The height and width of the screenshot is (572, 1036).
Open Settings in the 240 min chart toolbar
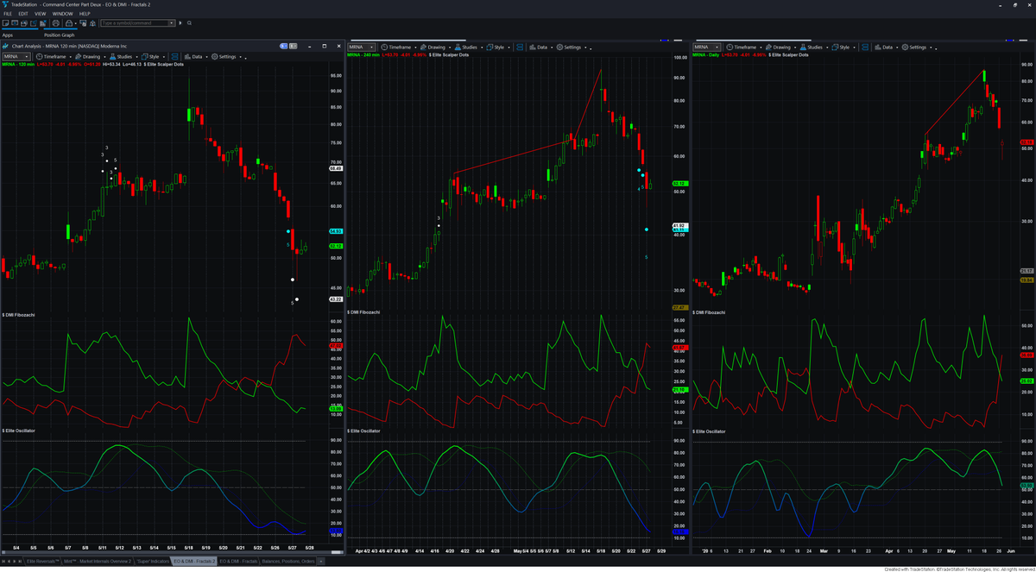click(569, 47)
